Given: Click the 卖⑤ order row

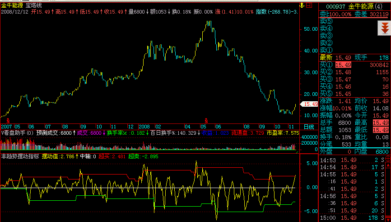Looking at the screenshot, I should [x=354, y=21].
